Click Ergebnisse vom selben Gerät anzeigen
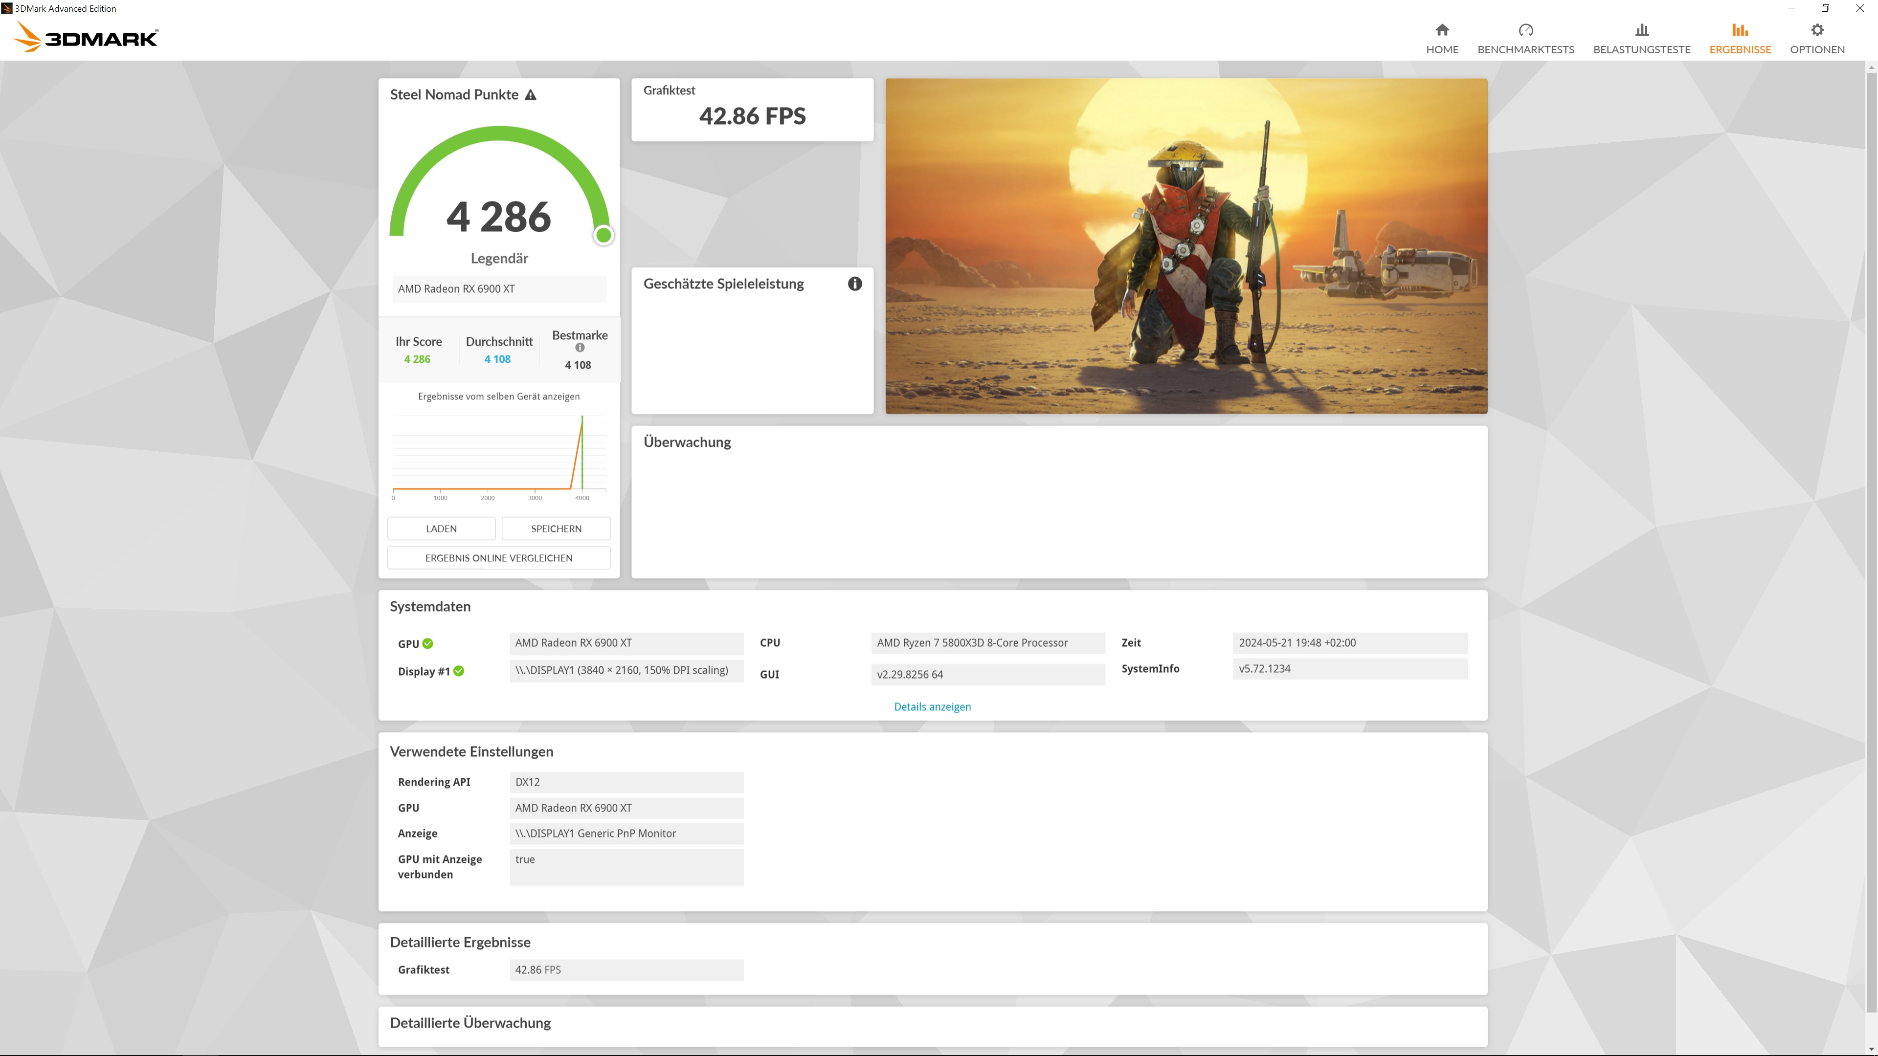The width and height of the screenshot is (1878, 1056). pyautogui.click(x=499, y=396)
